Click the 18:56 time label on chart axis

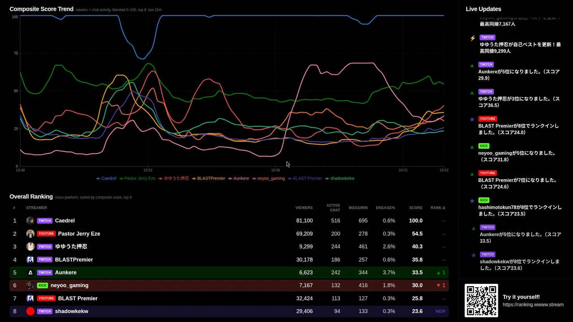coord(275,170)
